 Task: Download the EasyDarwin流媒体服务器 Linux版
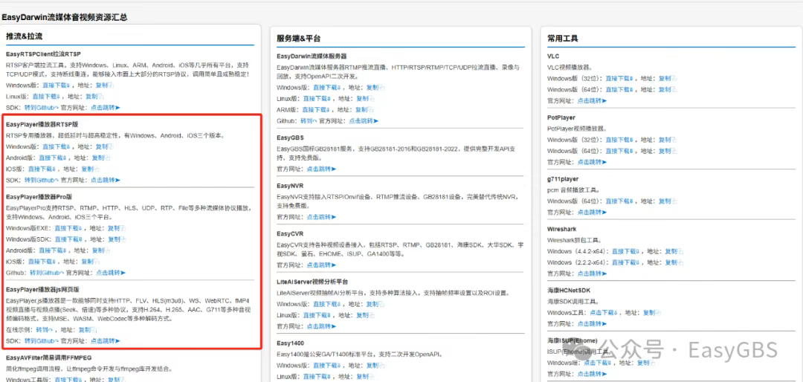[x=318, y=99]
